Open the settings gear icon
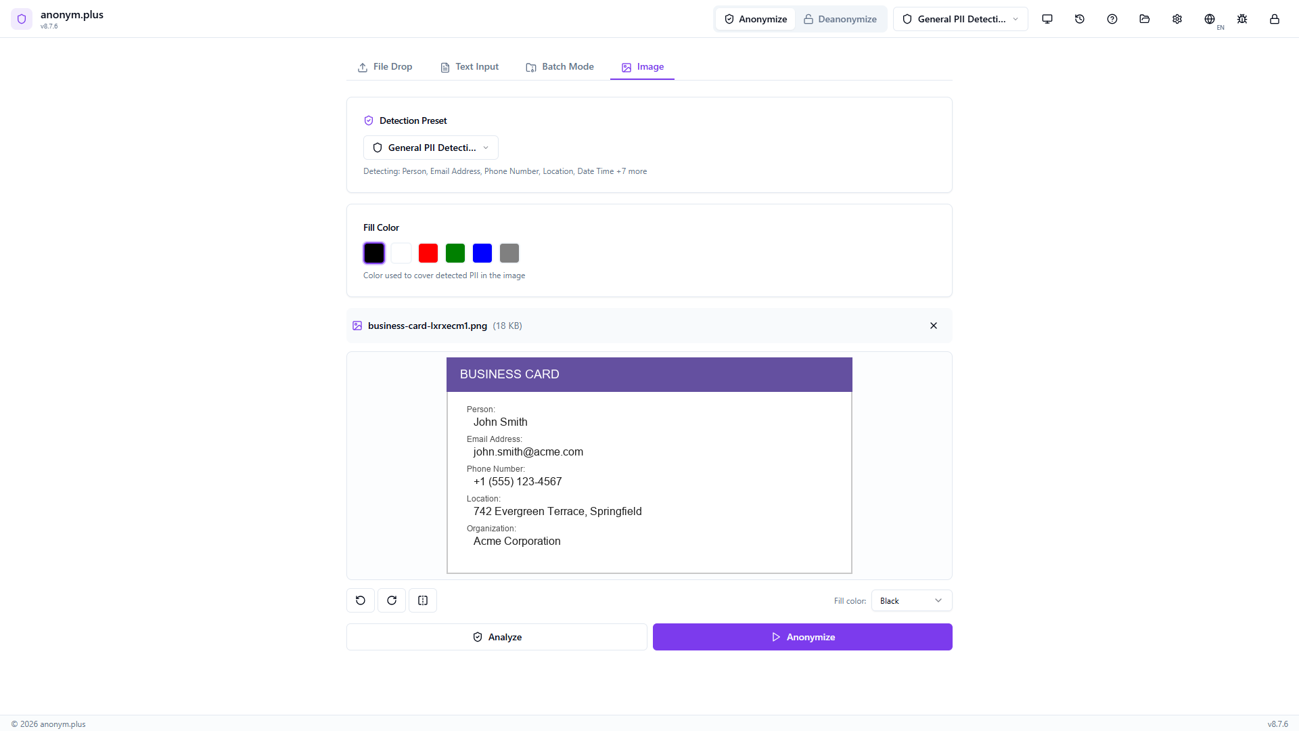This screenshot has height=731, width=1299. (x=1177, y=19)
